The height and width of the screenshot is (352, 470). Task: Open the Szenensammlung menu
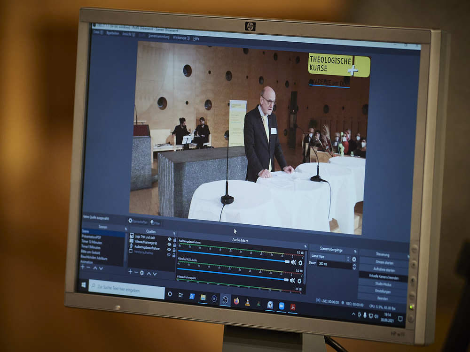(x=159, y=37)
